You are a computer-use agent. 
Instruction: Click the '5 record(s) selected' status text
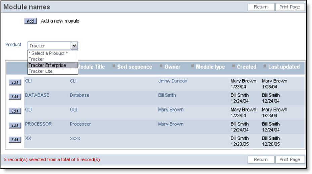pyautogui.click(x=52, y=160)
